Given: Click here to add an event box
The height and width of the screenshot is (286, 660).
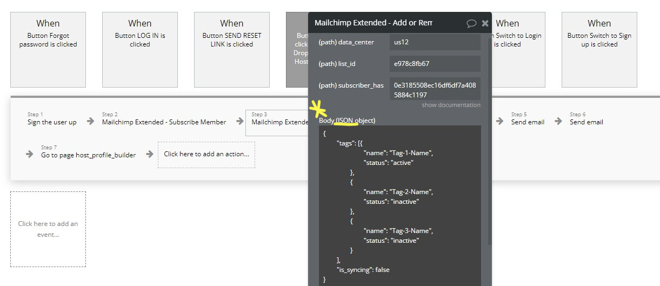Looking at the screenshot, I should pos(48,229).
